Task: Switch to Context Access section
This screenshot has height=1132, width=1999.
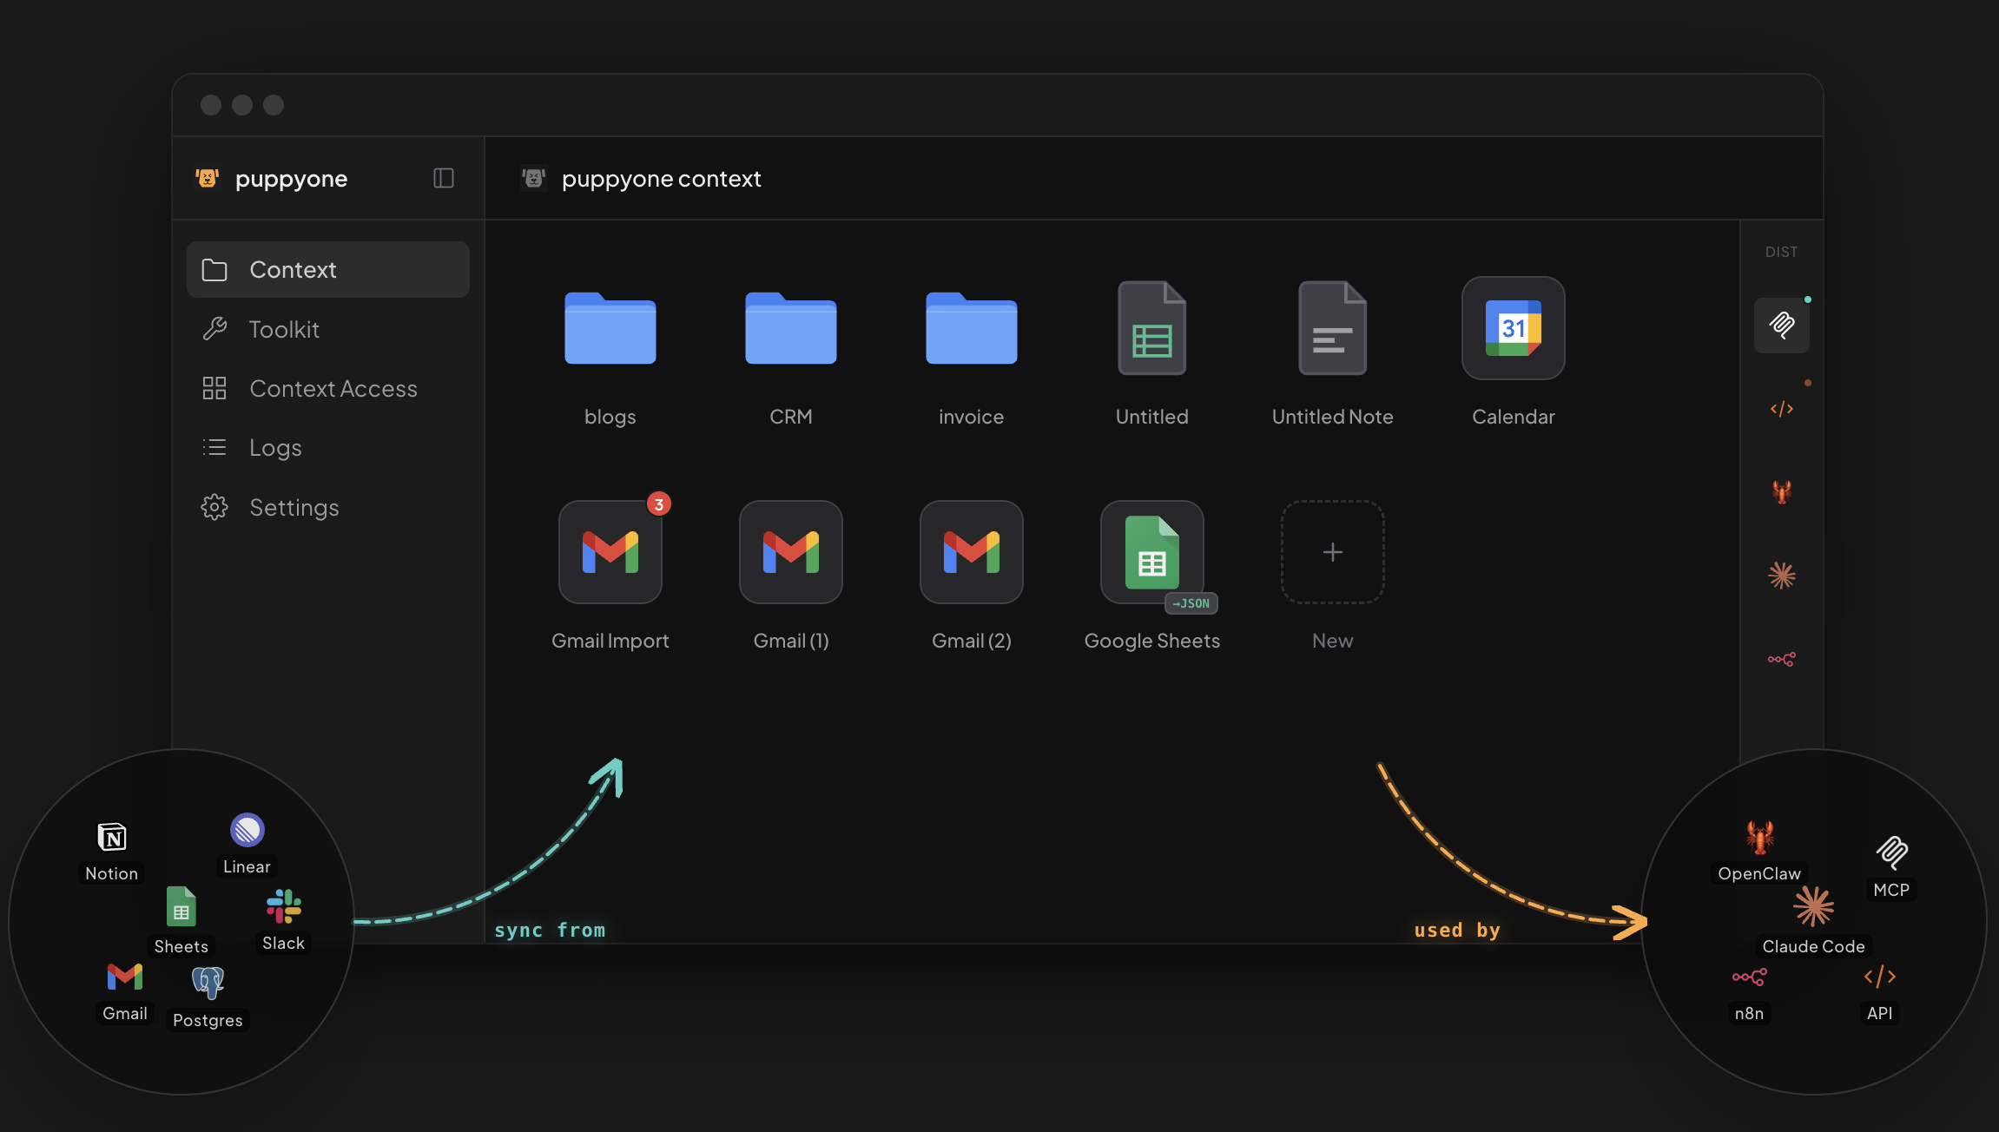Action: click(333, 388)
